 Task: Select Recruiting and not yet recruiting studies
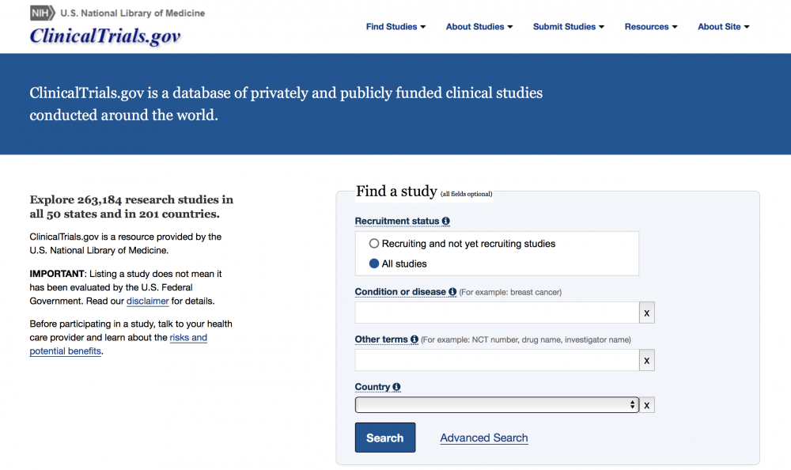[375, 244]
